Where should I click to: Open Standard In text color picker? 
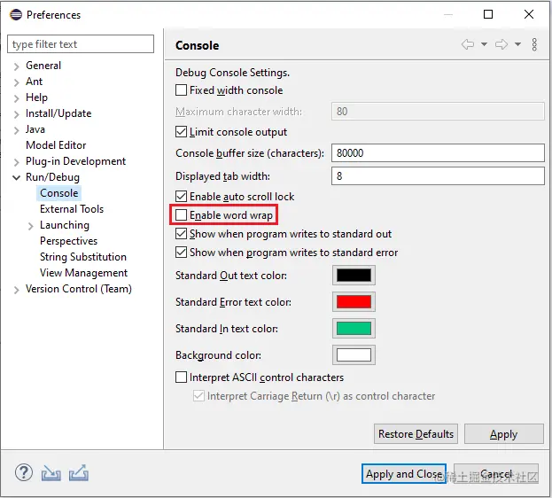point(354,328)
